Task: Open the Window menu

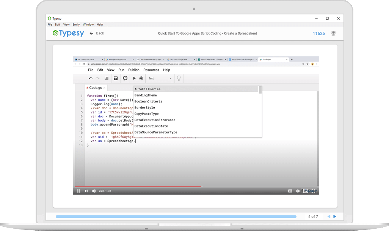Action: pyautogui.click(x=88, y=25)
